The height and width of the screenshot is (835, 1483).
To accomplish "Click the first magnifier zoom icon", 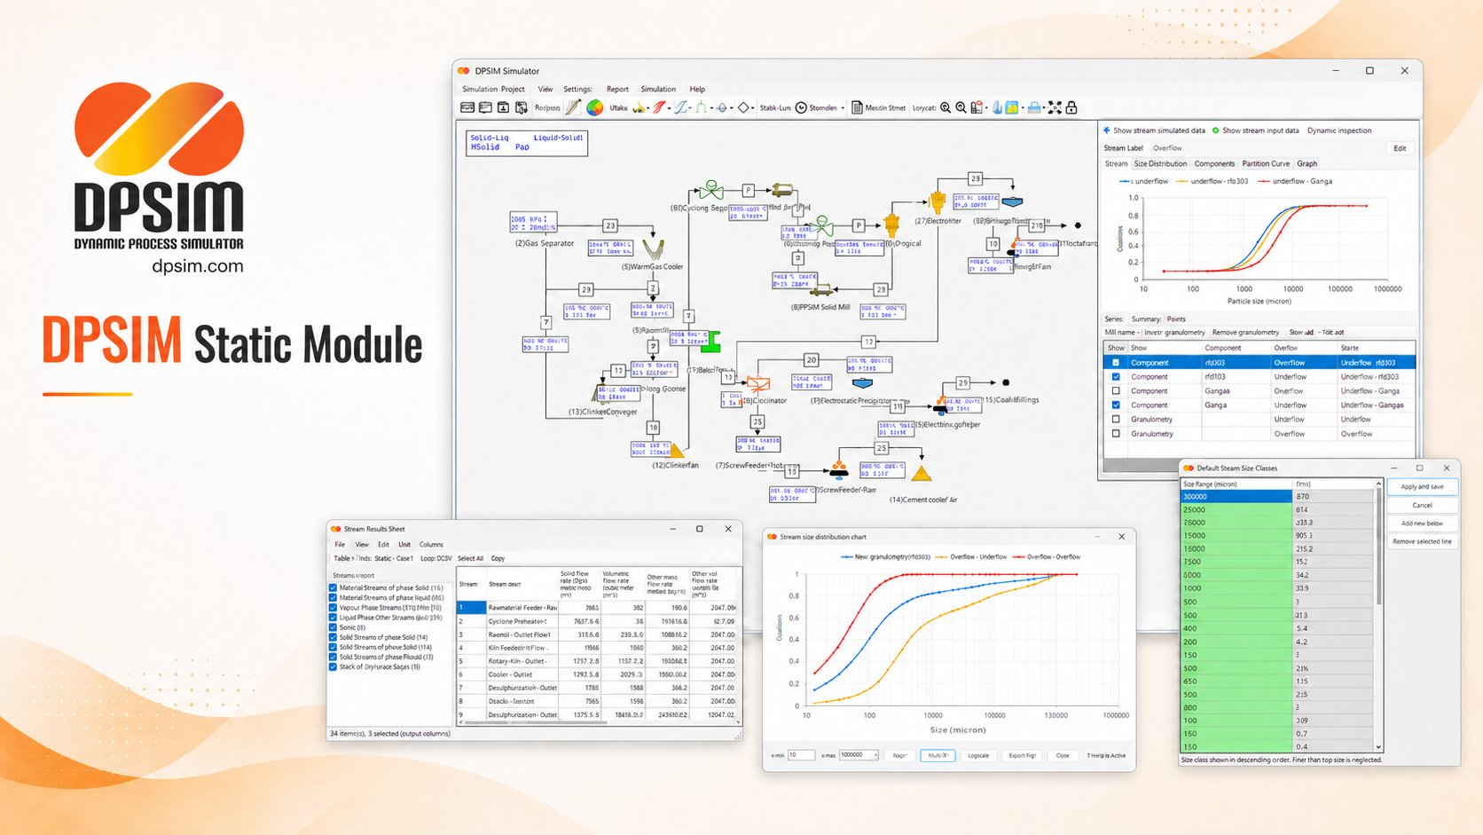I will (x=946, y=107).
